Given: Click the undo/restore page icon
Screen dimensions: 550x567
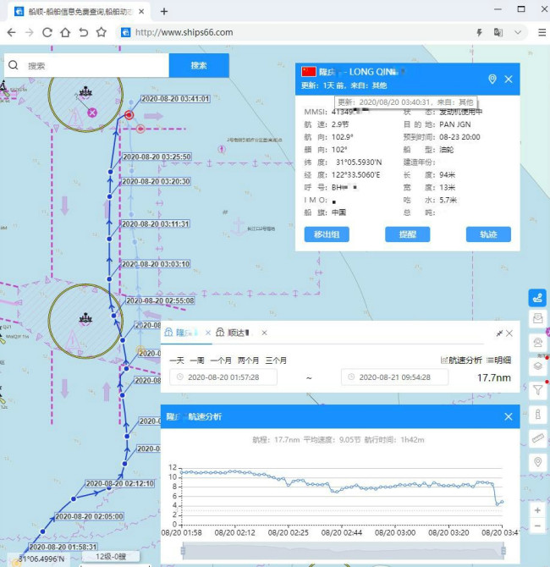Looking at the screenshot, I should (x=83, y=32).
